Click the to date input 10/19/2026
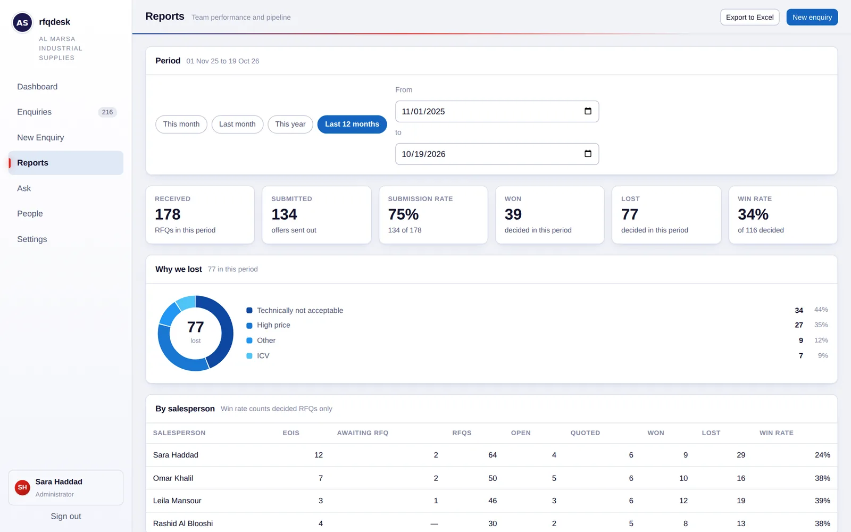Screen dimensions: 851x532 click(x=497, y=154)
